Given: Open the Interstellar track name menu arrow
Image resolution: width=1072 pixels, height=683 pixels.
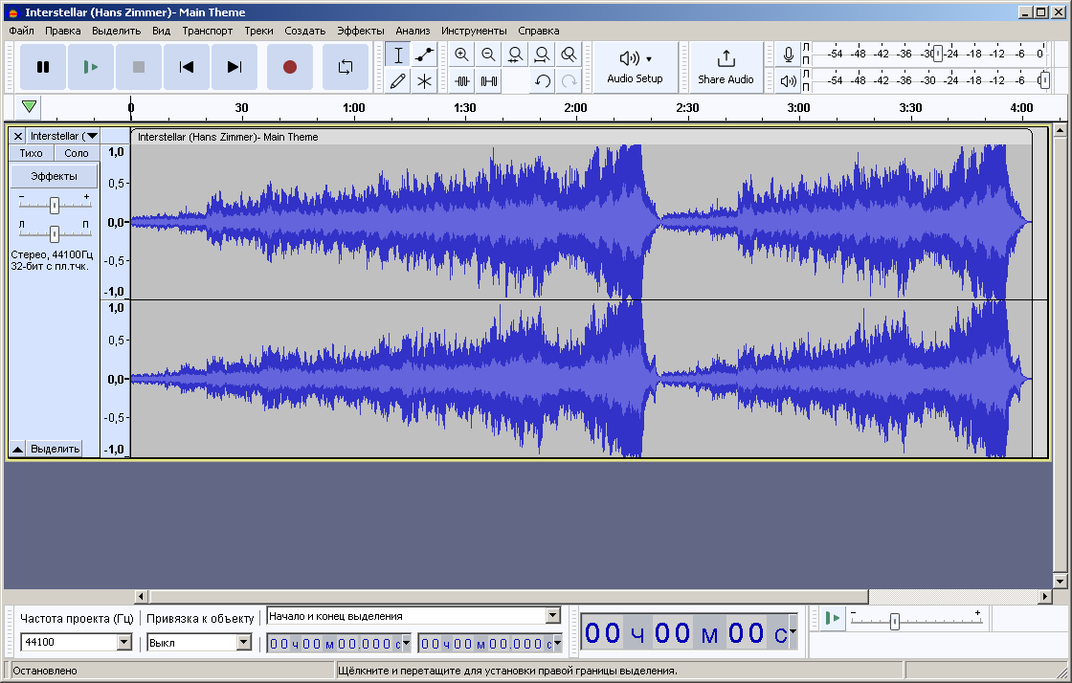Looking at the screenshot, I should pyautogui.click(x=91, y=135).
